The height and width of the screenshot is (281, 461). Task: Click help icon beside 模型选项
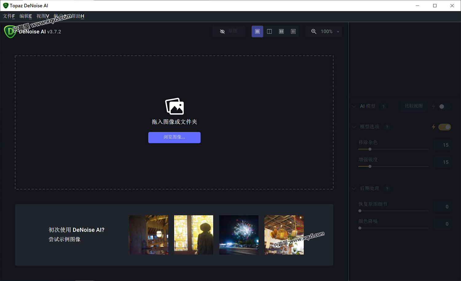(x=387, y=127)
